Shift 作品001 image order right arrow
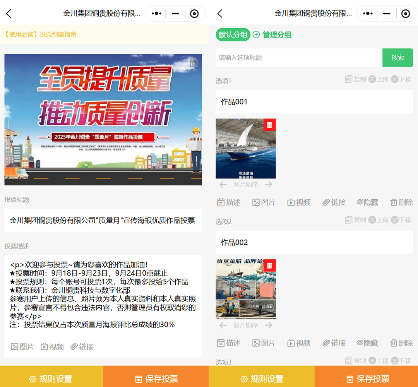Screen dimensions: 418x387 click(x=269, y=185)
